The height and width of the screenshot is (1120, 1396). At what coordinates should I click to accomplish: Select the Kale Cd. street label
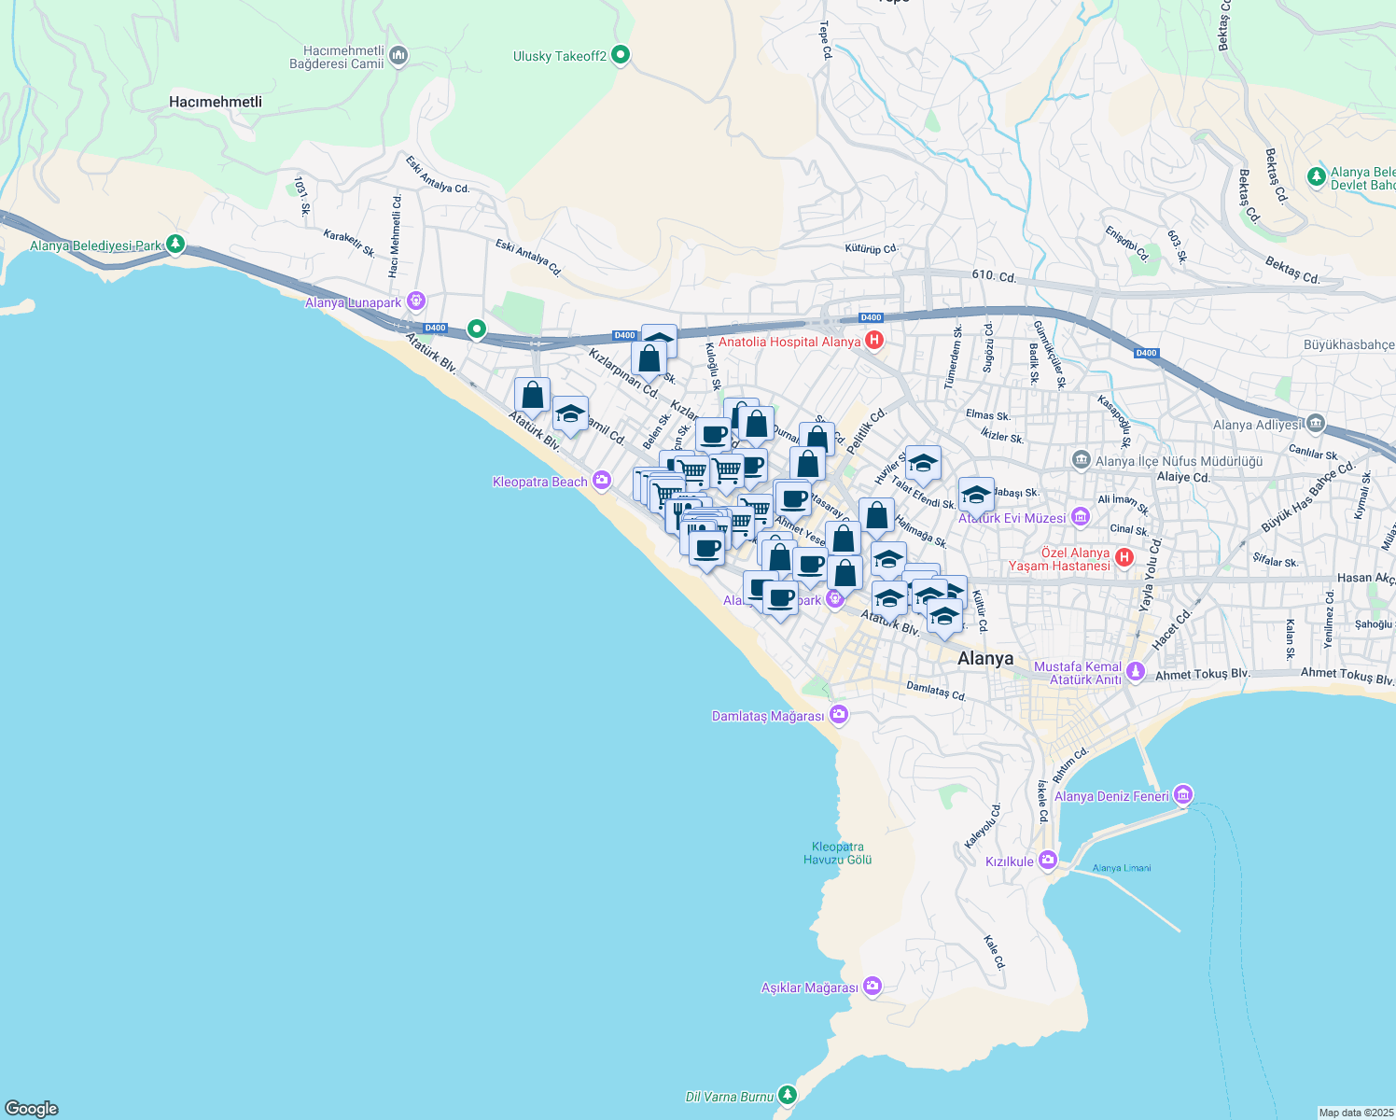click(x=995, y=952)
